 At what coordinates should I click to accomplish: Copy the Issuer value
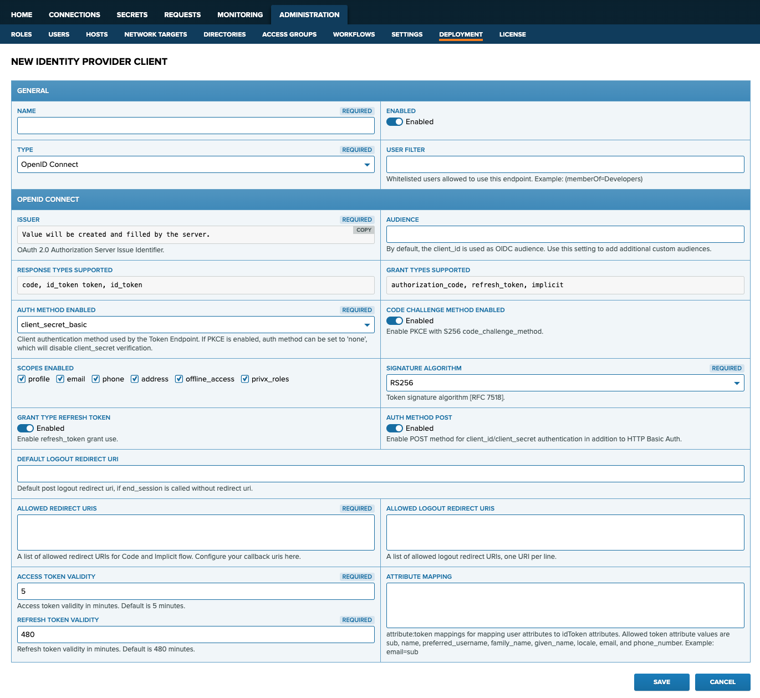[x=364, y=230]
